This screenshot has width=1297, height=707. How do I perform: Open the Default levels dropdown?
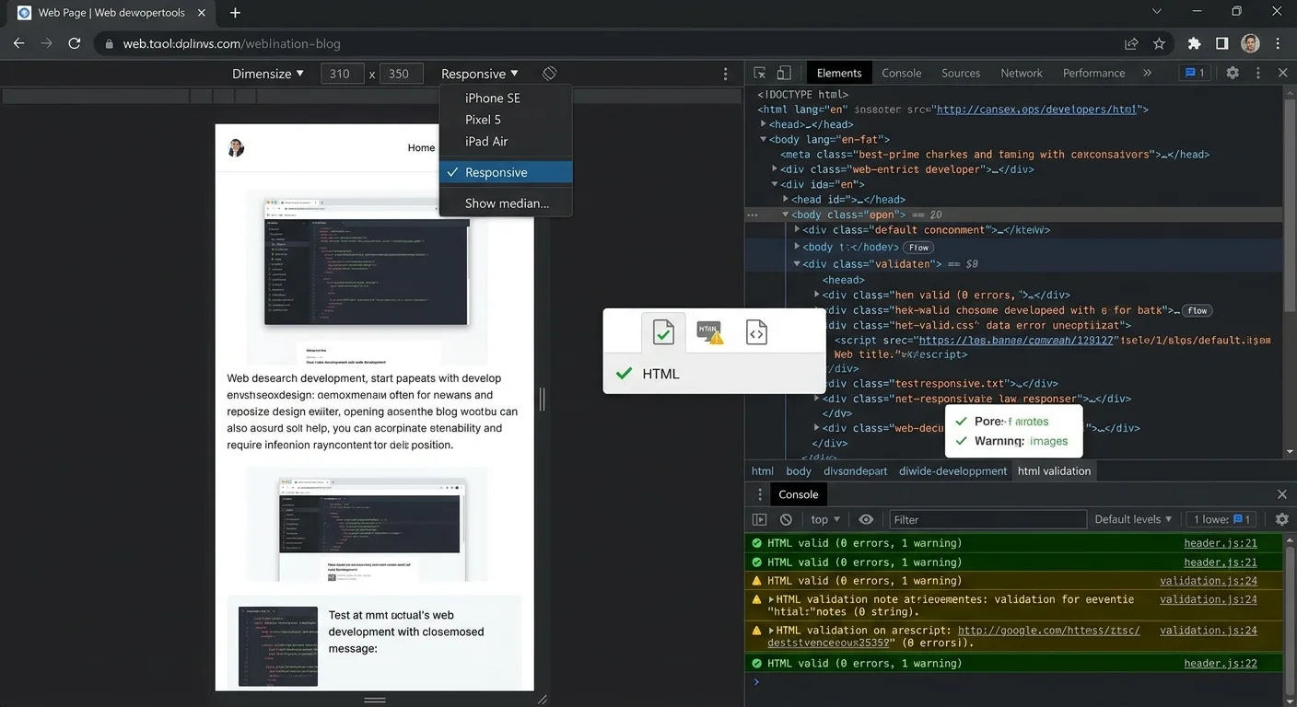1133,519
